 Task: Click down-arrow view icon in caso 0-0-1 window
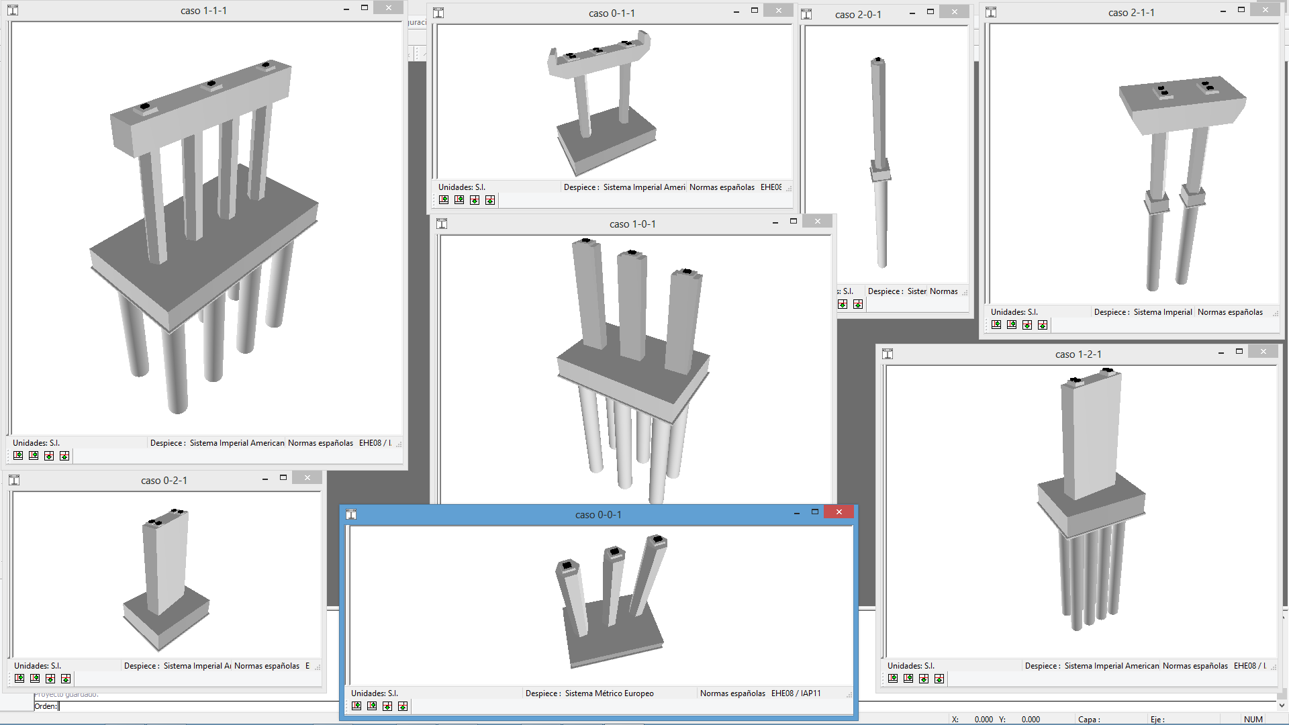(x=387, y=706)
